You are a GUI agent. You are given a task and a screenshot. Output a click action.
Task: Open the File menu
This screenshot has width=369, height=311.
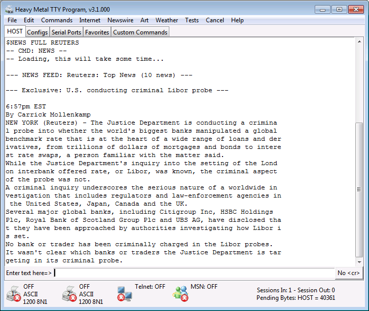click(12, 20)
